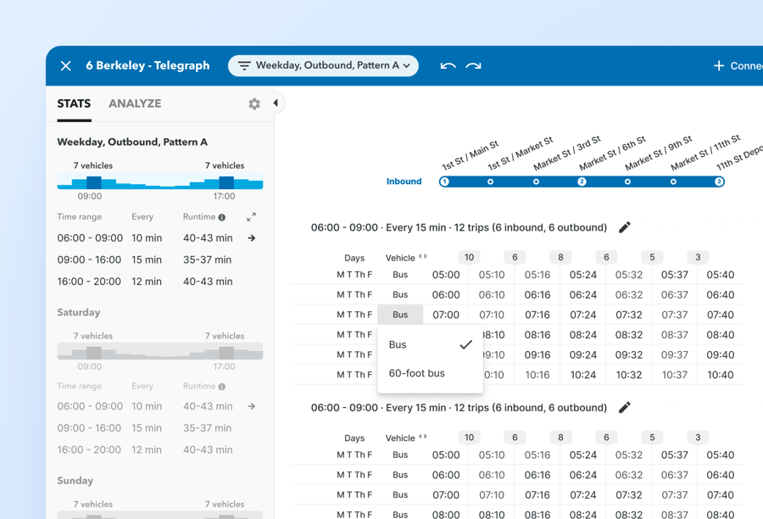Click the Sunday section heading
Image resolution: width=763 pixels, height=519 pixels.
[x=75, y=481]
